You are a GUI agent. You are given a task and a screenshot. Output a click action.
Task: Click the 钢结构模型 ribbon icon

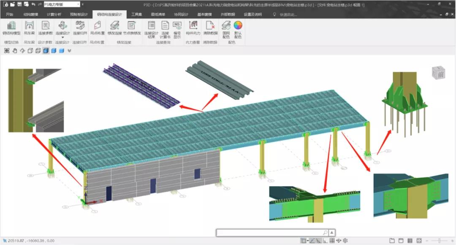point(11,27)
